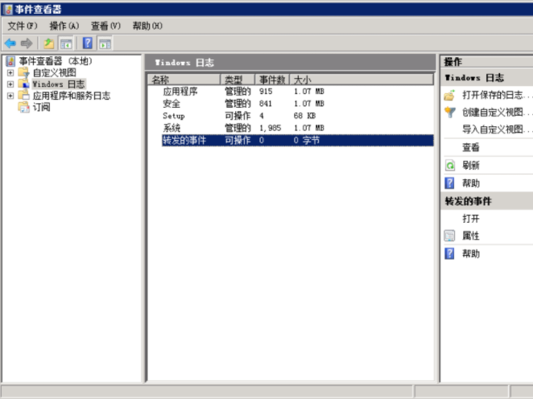Expand the Windows 日志 tree node
The width and height of the screenshot is (533, 399).
[x=10, y=84]
